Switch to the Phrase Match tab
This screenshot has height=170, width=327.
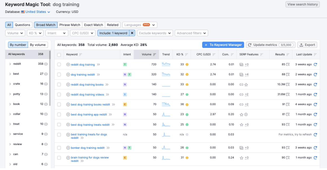69,25
